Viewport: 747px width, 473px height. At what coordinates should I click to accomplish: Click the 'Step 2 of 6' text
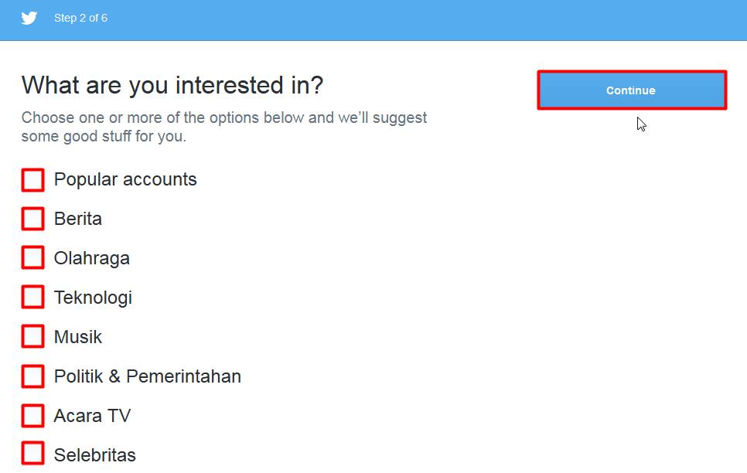click(80, 18)
